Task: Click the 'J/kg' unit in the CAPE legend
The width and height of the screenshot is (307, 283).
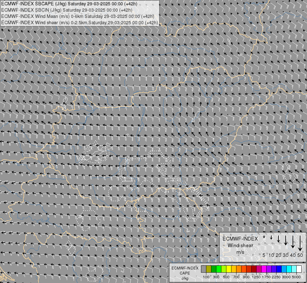Action: click(185, 278)
